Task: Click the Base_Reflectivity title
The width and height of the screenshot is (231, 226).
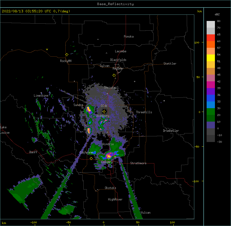Action: click(x=115, y=4)
